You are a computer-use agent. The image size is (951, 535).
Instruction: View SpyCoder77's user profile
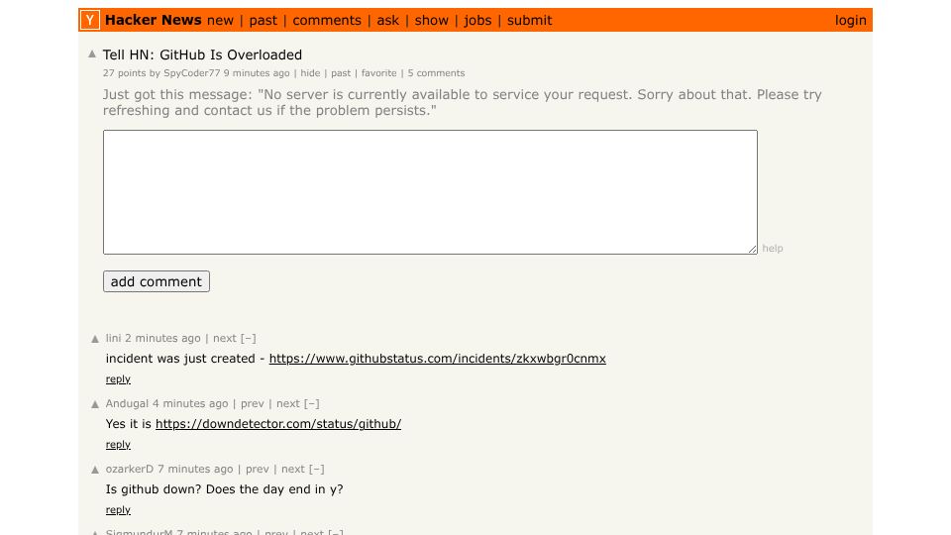(x=191, y=72)
